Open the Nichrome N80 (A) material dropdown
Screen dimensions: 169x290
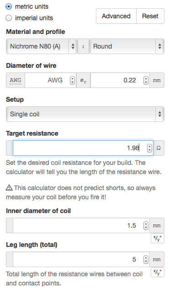pyautogui.click(x=42, y=46)
